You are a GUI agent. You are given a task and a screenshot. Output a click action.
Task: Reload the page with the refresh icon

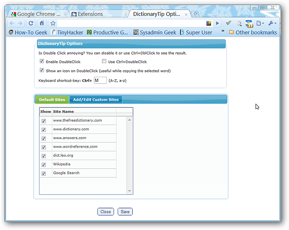[x=31, y=23]
